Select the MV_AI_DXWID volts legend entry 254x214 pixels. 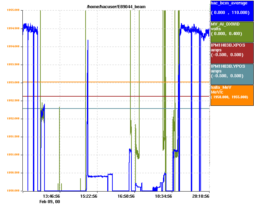coord(232,32)
